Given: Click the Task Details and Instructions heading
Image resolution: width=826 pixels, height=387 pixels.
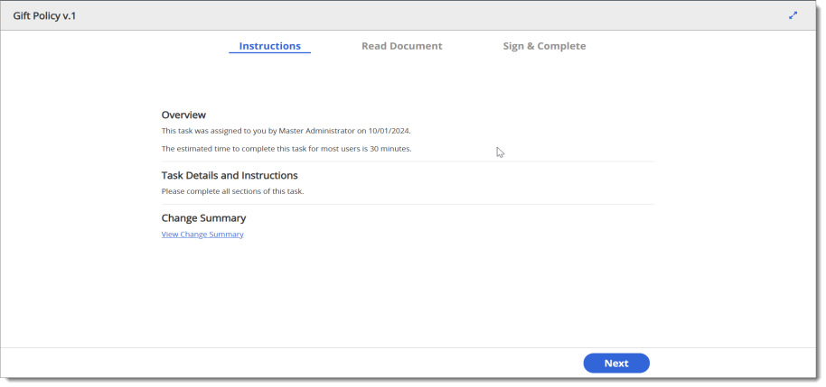Looking at the screenshot, I should pos(230,176).
